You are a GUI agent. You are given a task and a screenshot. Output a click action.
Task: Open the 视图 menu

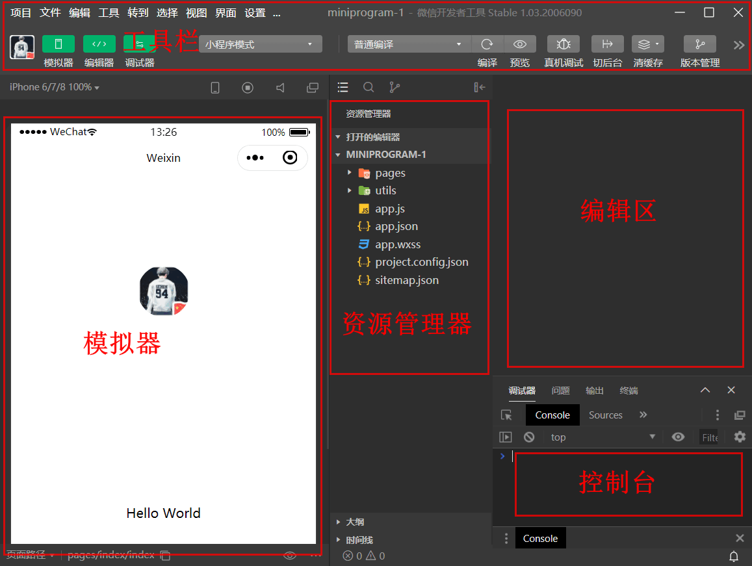tap(196, 13)
